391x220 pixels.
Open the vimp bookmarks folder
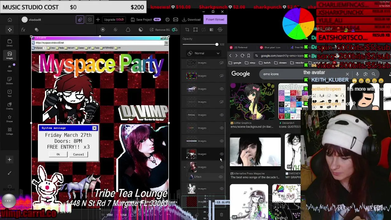[x=250, y=63]
